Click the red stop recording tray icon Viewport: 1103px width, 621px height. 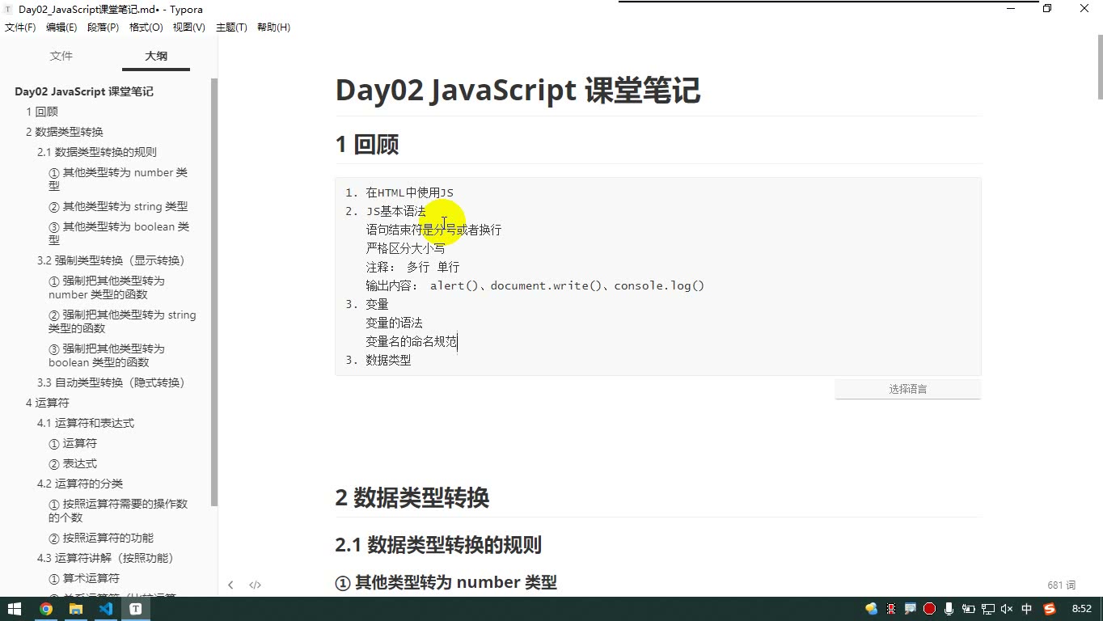point(929,609)
